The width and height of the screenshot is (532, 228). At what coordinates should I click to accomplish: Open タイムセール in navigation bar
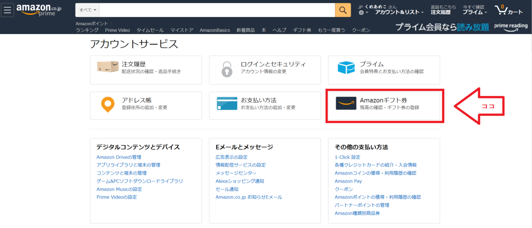point(150,30)
